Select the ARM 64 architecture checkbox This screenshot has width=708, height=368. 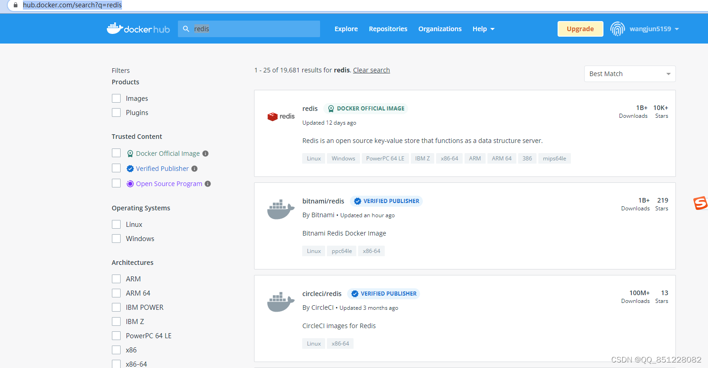[116, 293]
